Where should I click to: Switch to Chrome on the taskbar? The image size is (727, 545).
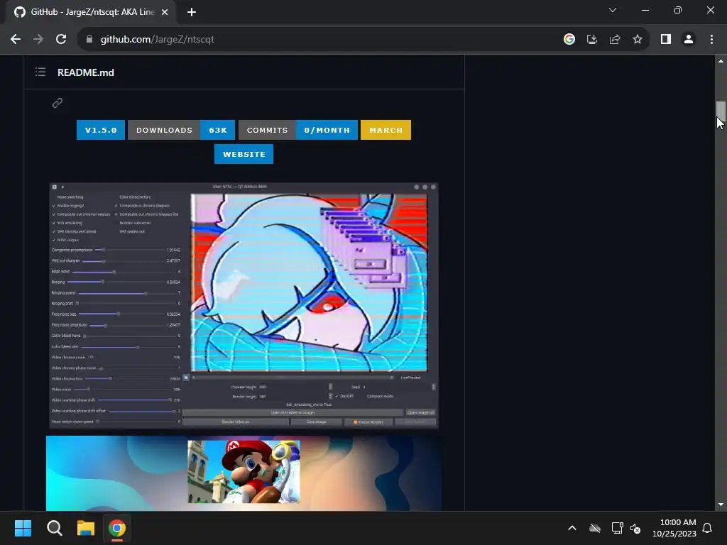coord(117,528)
